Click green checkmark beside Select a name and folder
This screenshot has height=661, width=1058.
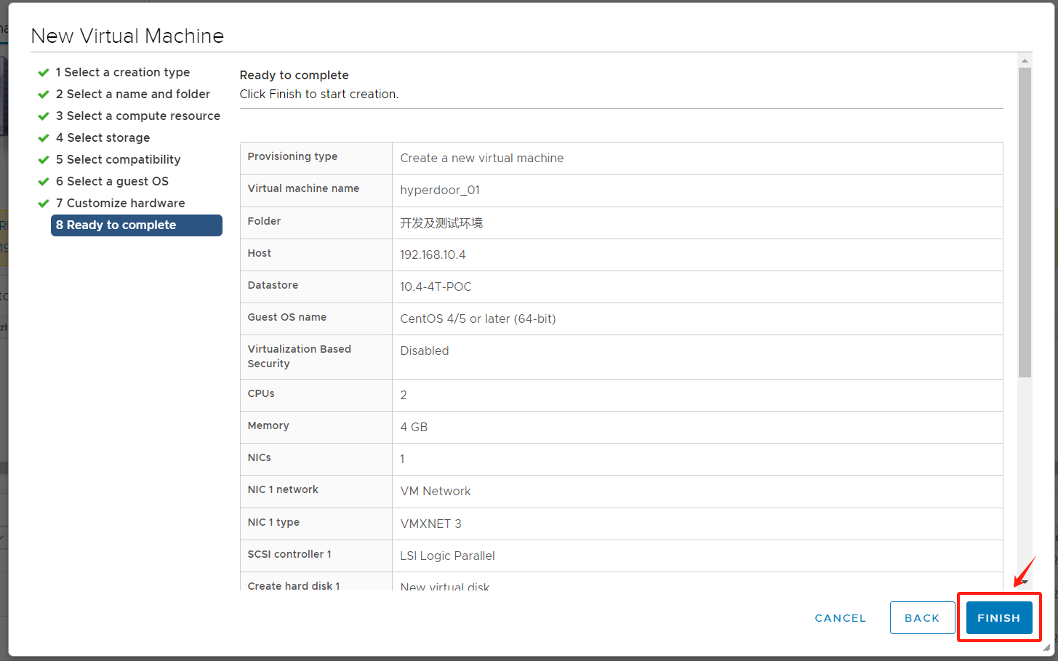tap(44, 95)
